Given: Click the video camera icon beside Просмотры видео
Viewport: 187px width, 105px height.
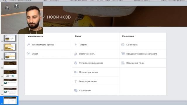Looking at the screenshot, I should point(76,72).
